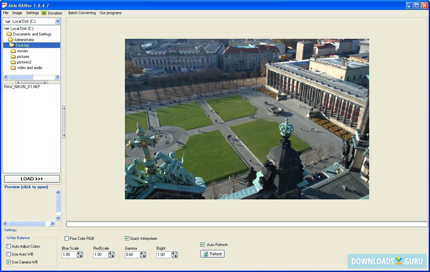Click the folder tree's right scroll arrow
430x272 pixels.
click(x=57, y=77)
